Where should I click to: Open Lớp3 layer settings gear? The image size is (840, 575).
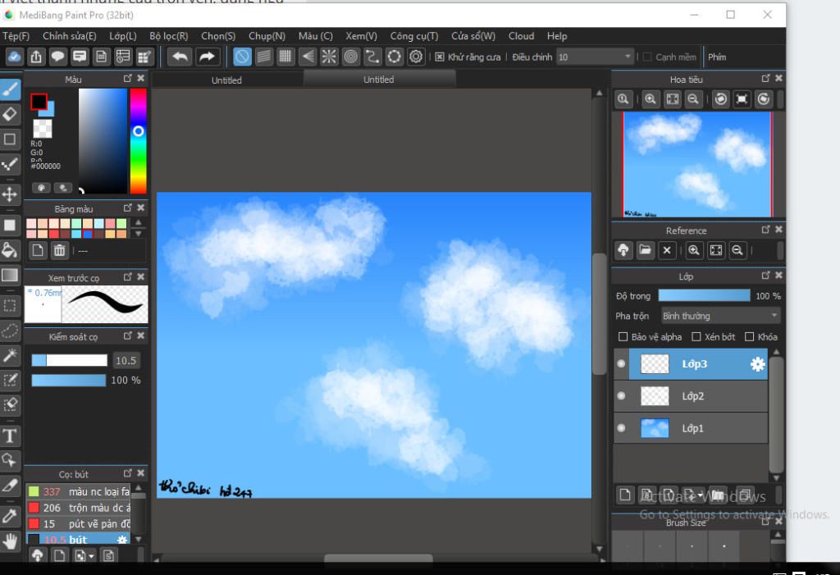[757, 364]
